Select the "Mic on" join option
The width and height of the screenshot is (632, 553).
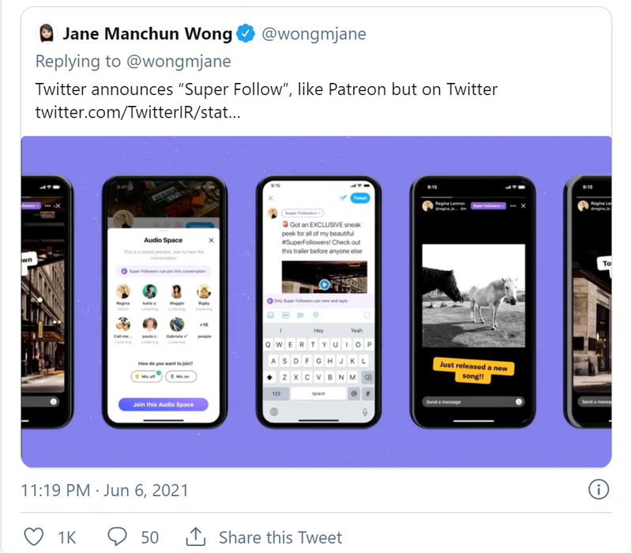tap(182, 376)
